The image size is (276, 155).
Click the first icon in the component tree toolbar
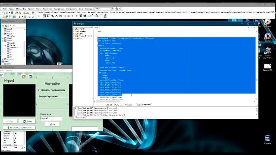click(3, 26)
